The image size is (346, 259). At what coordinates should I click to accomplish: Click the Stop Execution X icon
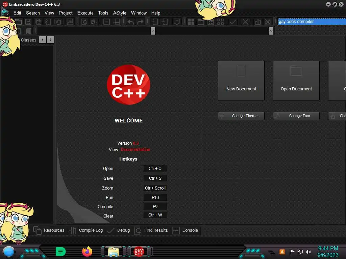(245, 22)
